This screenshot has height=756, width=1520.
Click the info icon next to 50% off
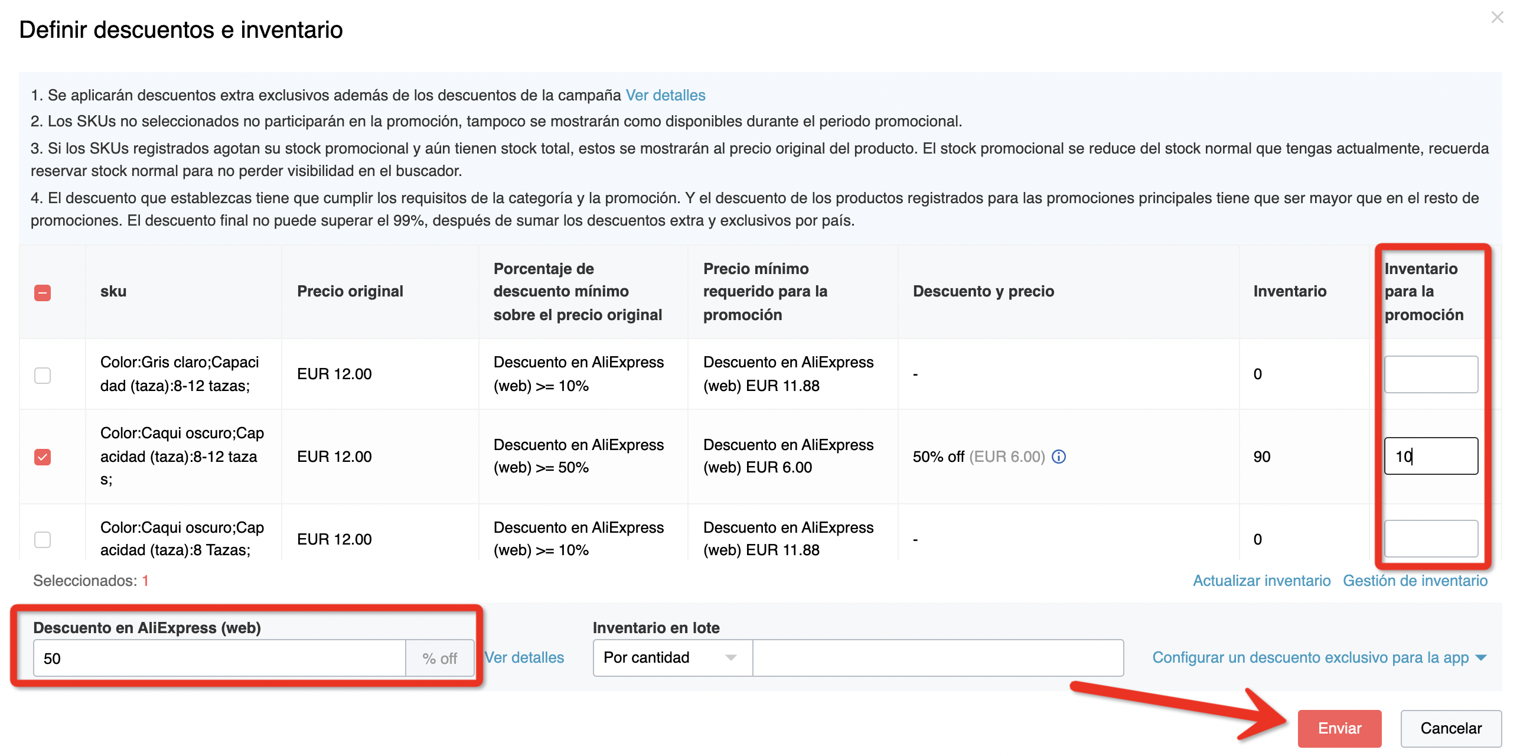tap(1059, 457)
